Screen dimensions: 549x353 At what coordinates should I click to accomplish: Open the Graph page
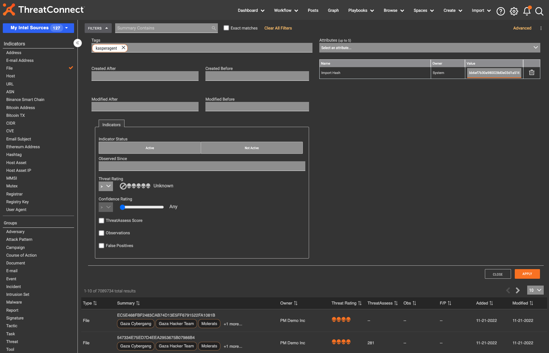tap(333, 11)
